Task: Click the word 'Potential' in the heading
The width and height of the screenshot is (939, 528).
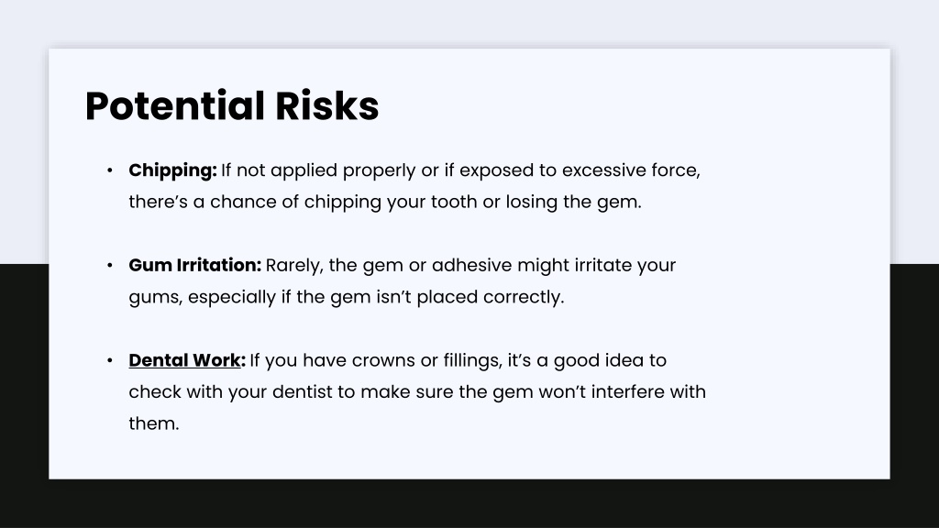Action: click(x=175, y=106)
